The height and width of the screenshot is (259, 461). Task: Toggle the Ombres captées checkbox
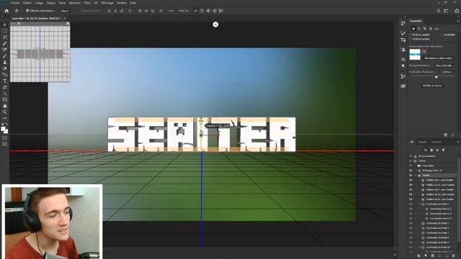point(411,35)
